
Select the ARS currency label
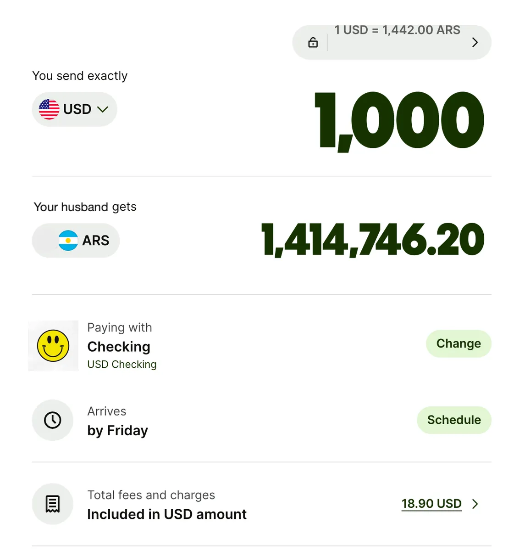(x=96, y=241)
